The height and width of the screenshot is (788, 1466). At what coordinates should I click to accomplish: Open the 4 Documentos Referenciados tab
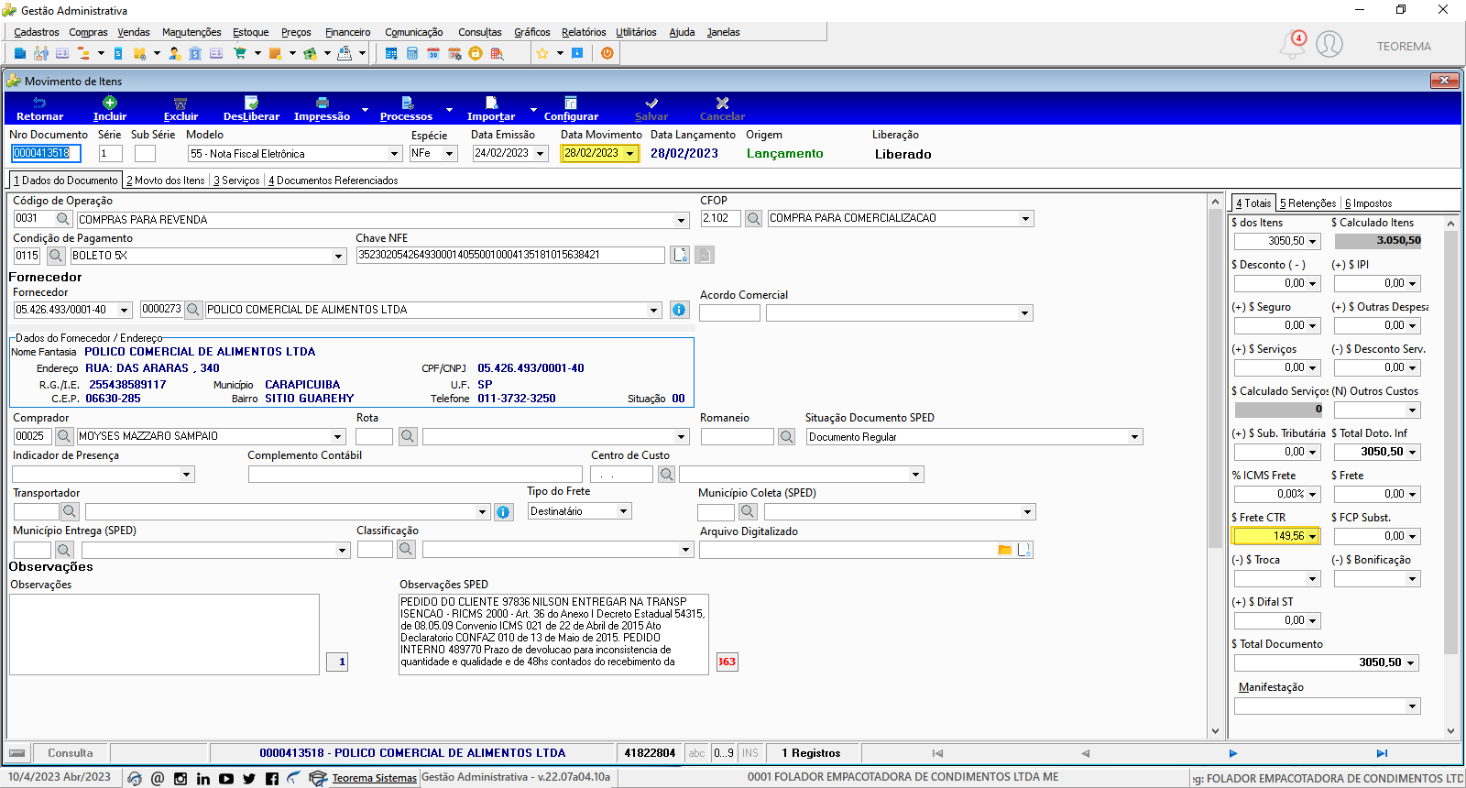(x=334, y=181)
